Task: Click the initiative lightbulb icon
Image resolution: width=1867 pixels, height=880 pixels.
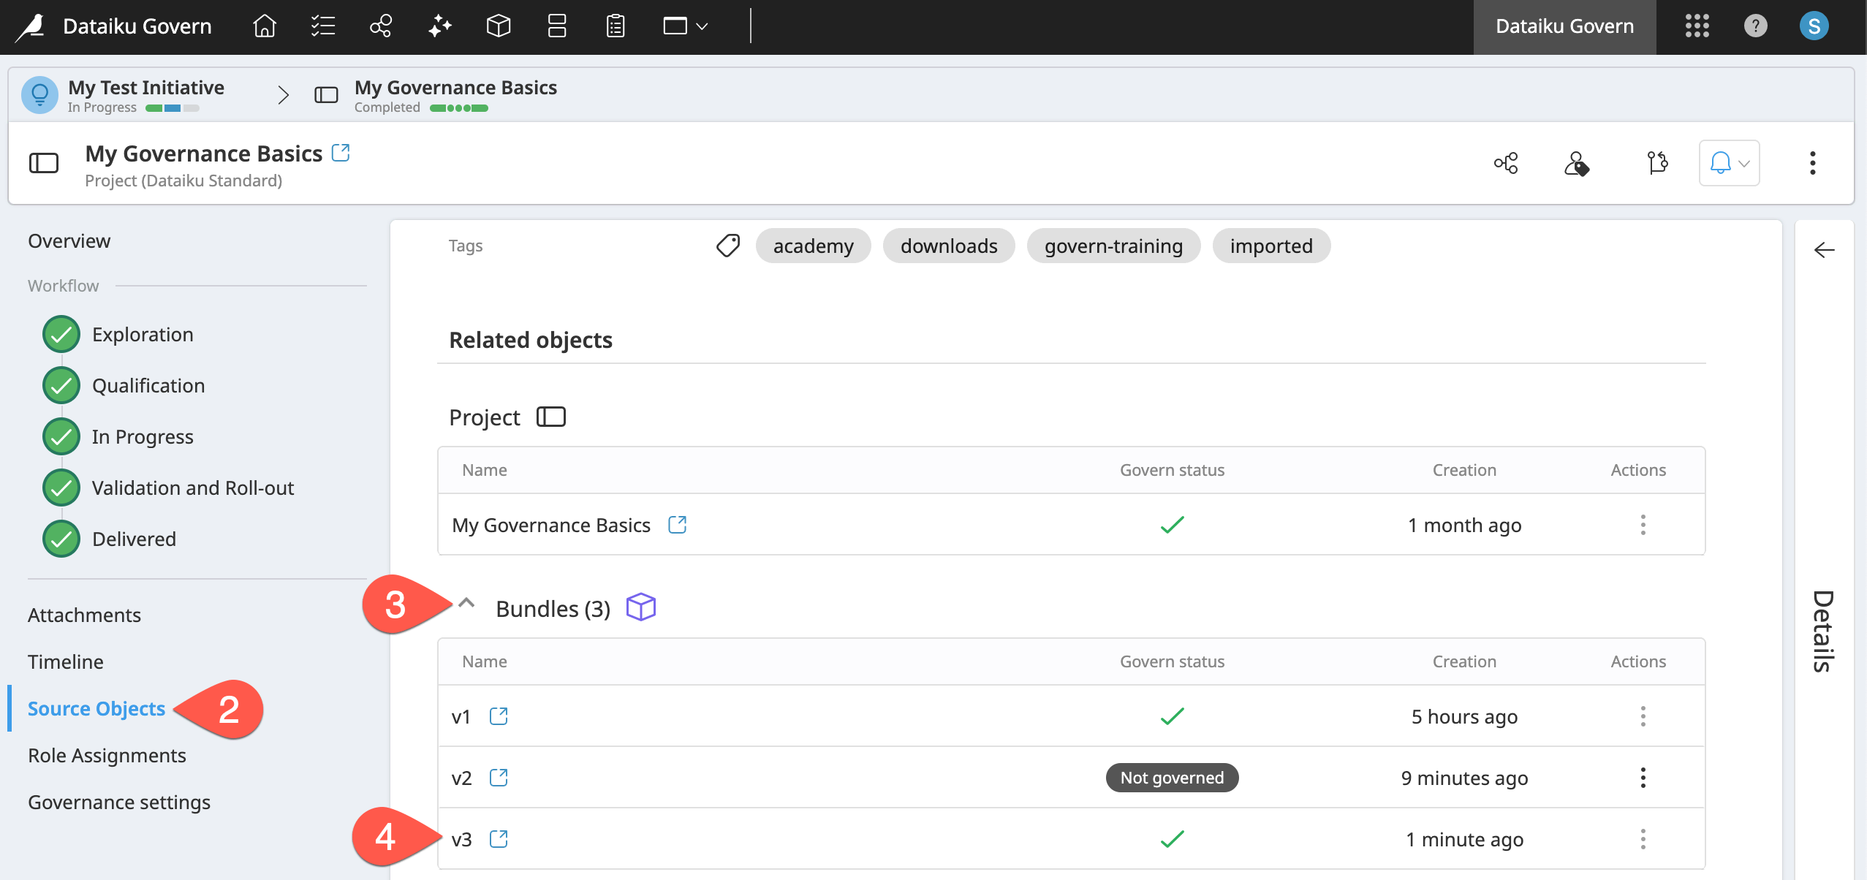Action: 39,95
